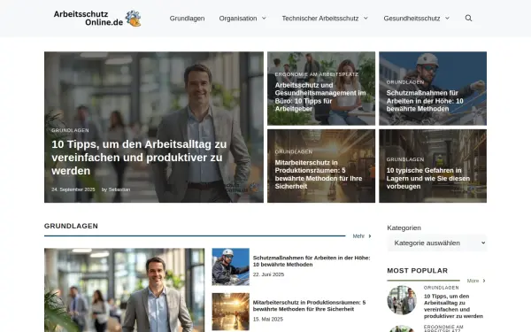Expand the Organisation menu chevron
Screen dimensions: 531x332
pos(264,19)
